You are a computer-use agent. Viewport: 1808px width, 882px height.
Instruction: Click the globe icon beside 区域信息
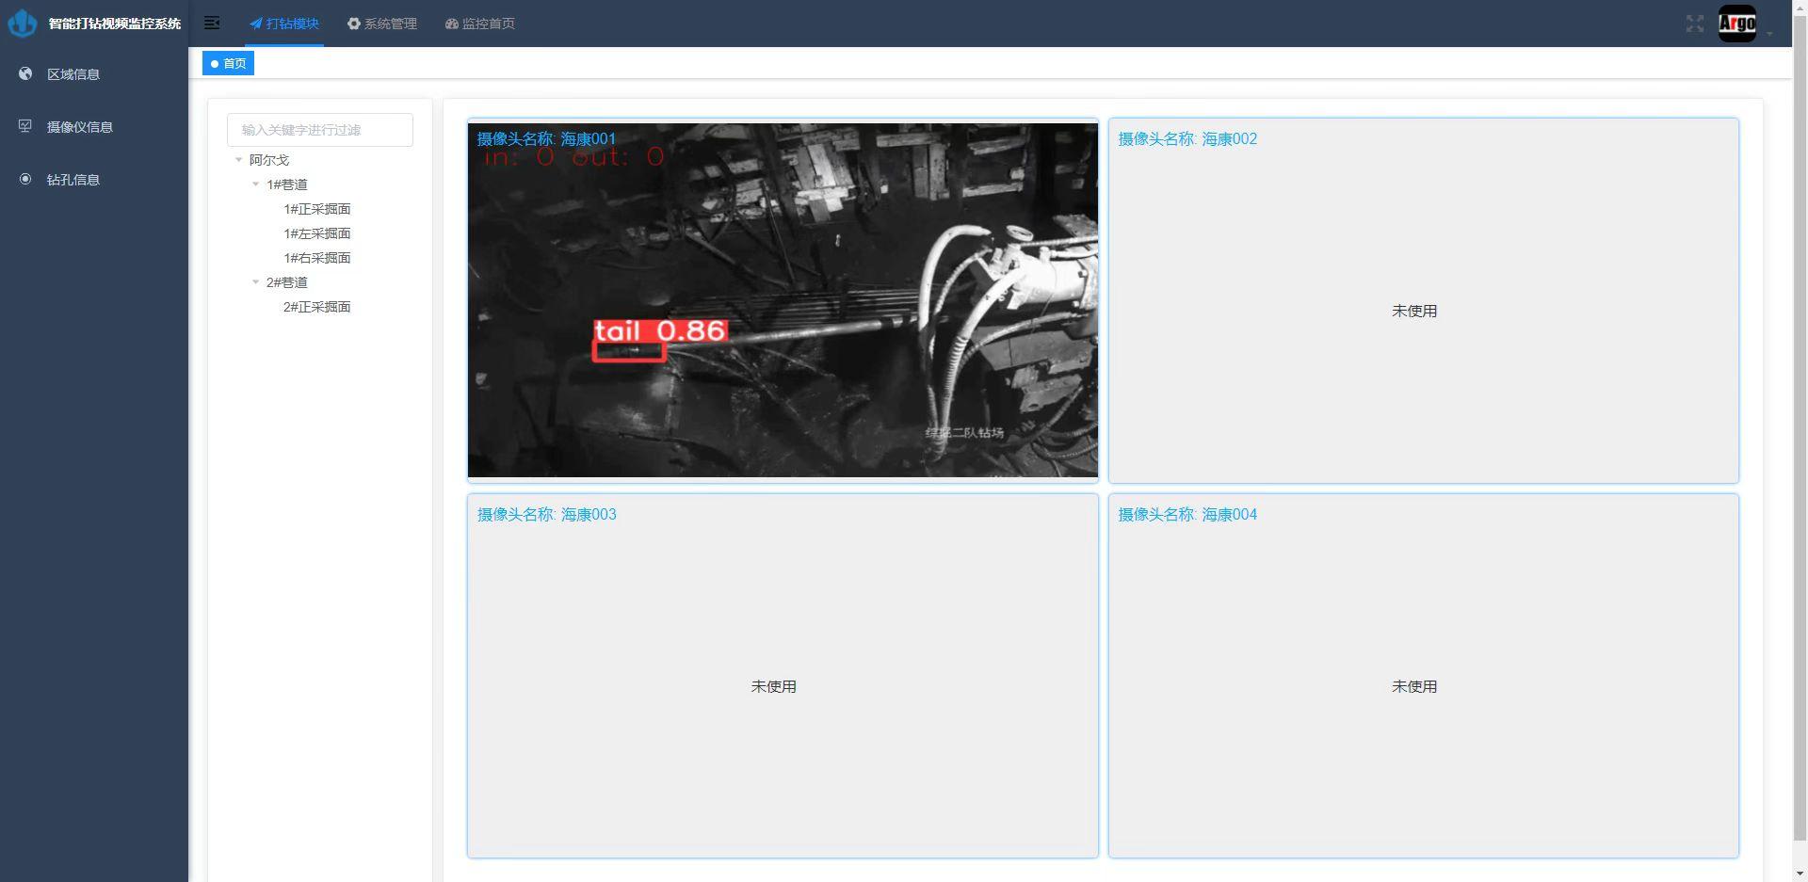pyautogui.click(x=25, y=74)
